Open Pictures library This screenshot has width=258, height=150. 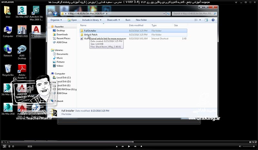(59, 62)
